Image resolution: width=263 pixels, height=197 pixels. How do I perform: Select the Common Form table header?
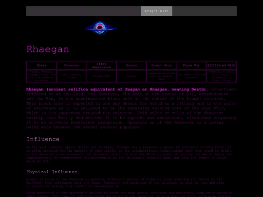[x=161, y=66]
